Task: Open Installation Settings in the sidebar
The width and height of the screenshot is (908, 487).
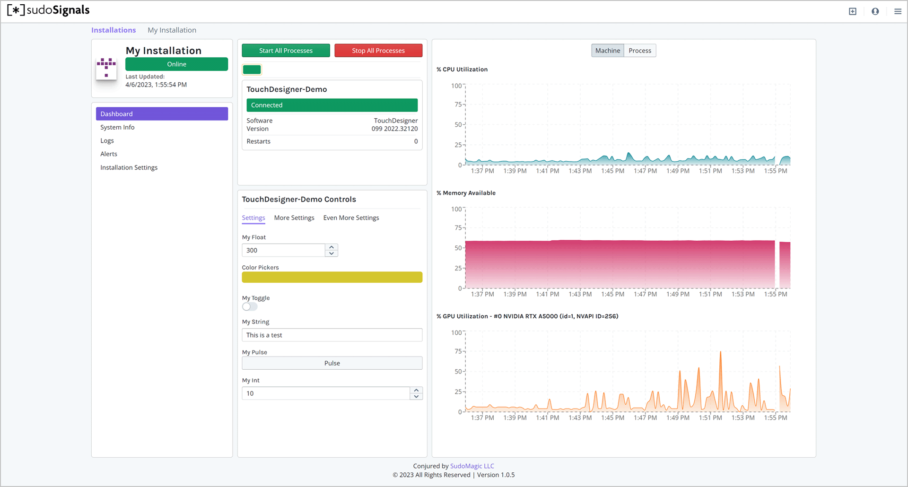Action: (x=129, y=167)
